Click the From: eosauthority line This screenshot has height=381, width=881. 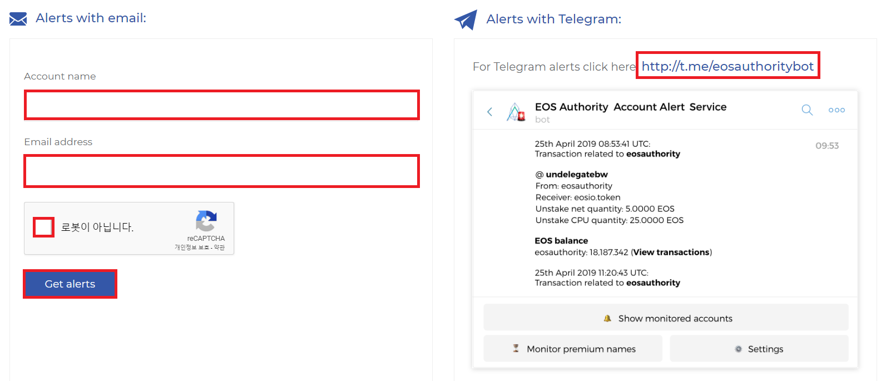point(574,186)
